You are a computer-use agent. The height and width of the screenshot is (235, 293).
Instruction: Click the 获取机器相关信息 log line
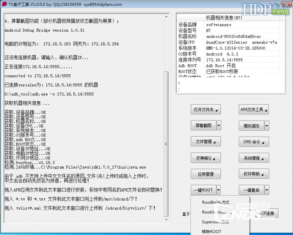pos(27,103)
